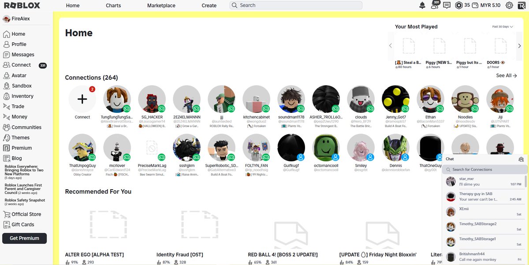
Task: Open soundman1178's connection avatar
Action: 291,99
